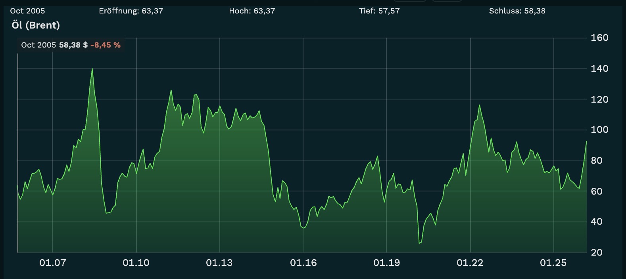The image size is (626, 279).
Task: Select the 01.22 x-axis date label
Action: coord(470,263)
